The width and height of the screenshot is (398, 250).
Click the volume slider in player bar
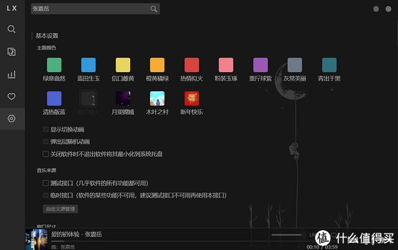[x=287, y=235]
